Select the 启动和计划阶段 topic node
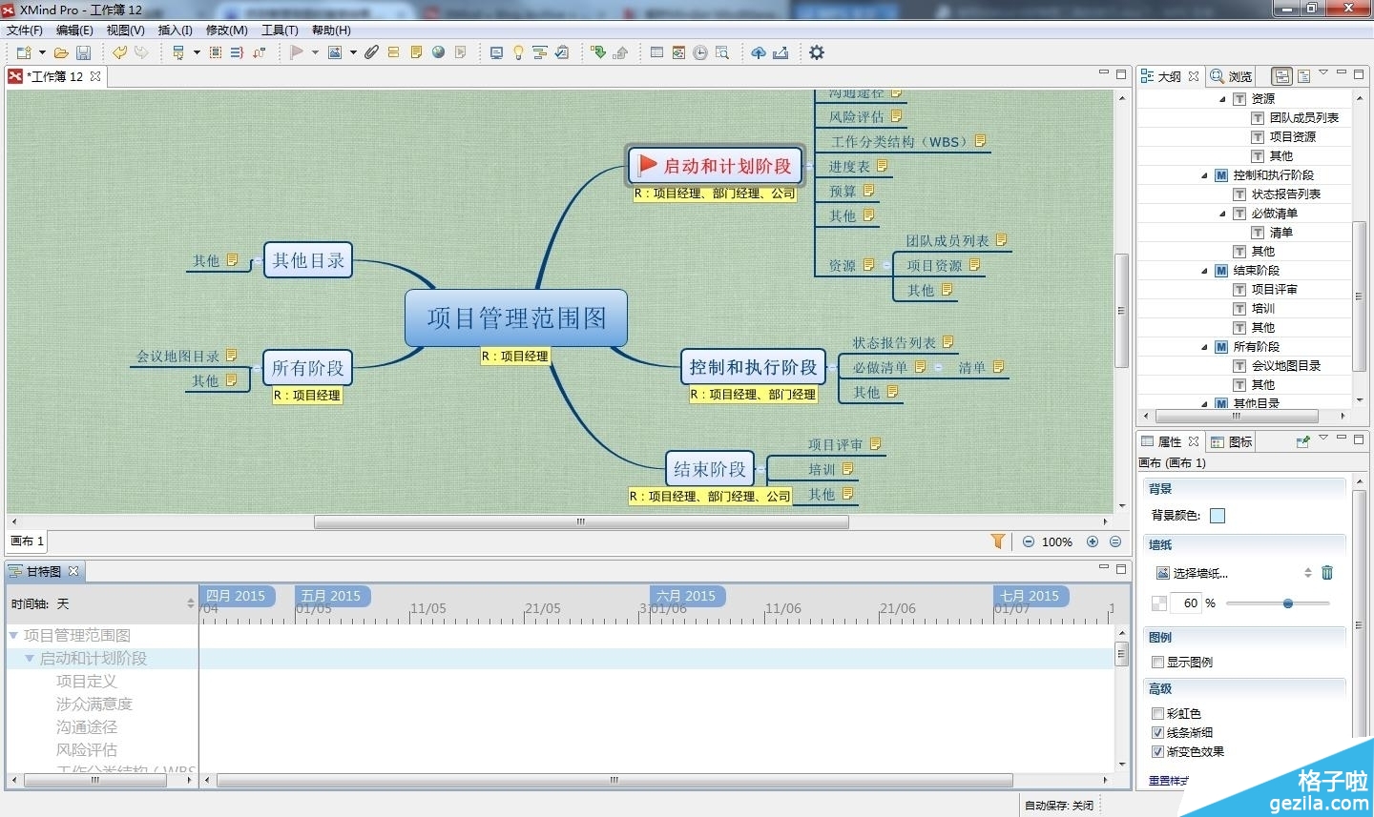The image size is (1374, 817). [716, 166]
